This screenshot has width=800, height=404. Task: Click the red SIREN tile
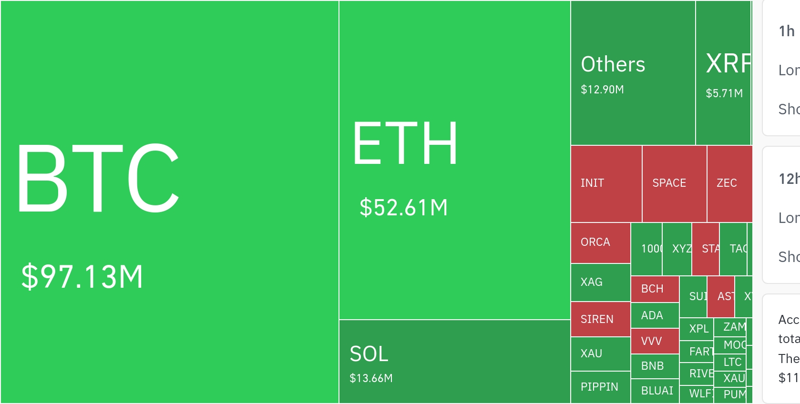coord(600,319)
